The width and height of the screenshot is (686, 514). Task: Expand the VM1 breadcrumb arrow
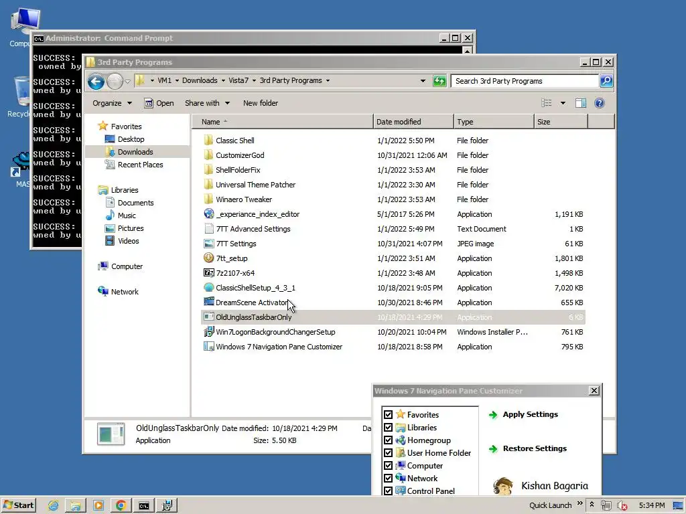click(177, 80)
